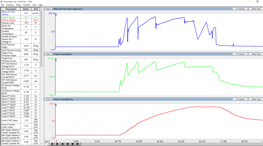Viewport: 263px width, 146px height.
Task: Click the playback timeline slider track
Action: pyautogui.click(x=171, y=144)
